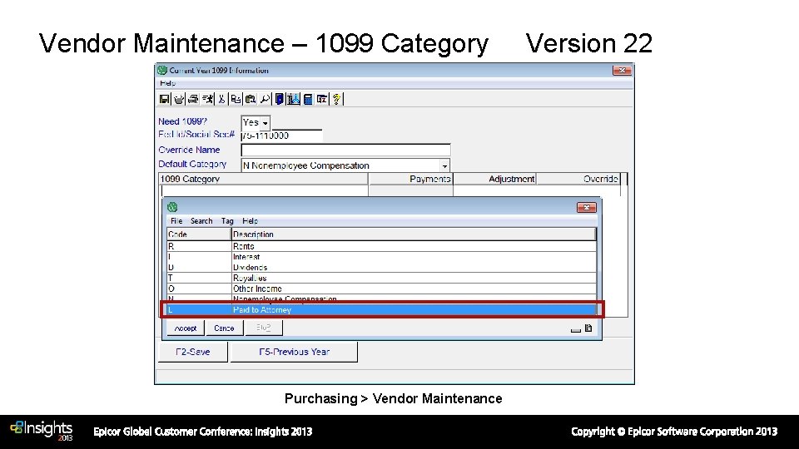Select the Nonemployee Compensation list row

click(381, 299)
